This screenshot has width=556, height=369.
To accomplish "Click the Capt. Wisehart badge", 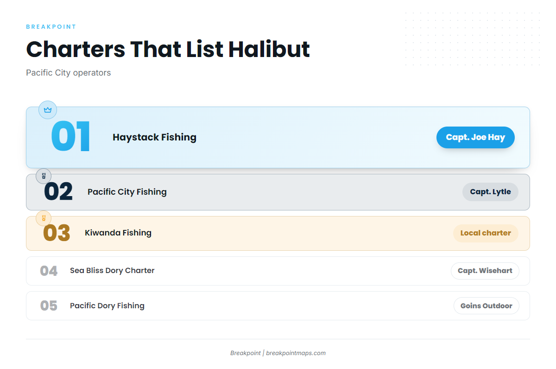I will (485, 271).
